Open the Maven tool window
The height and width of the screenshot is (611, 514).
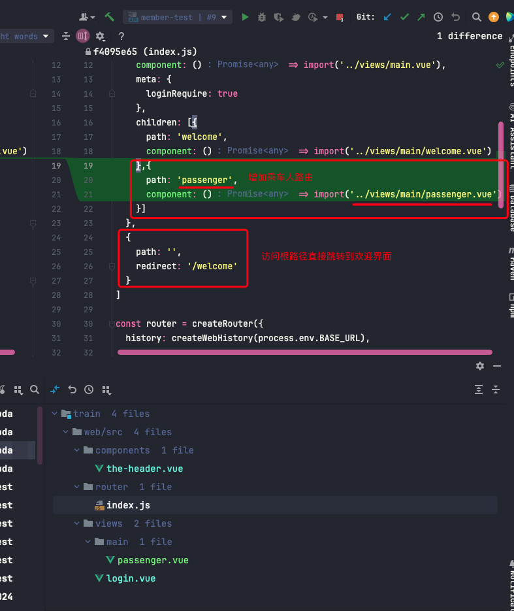click(x=511, y=263)
